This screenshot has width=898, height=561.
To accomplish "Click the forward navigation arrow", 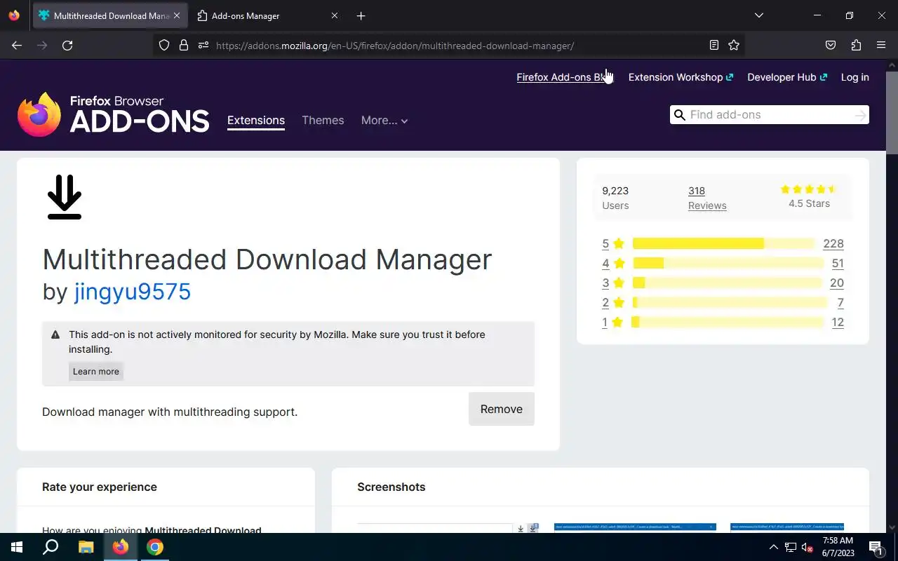I will (x=42, y=45).
